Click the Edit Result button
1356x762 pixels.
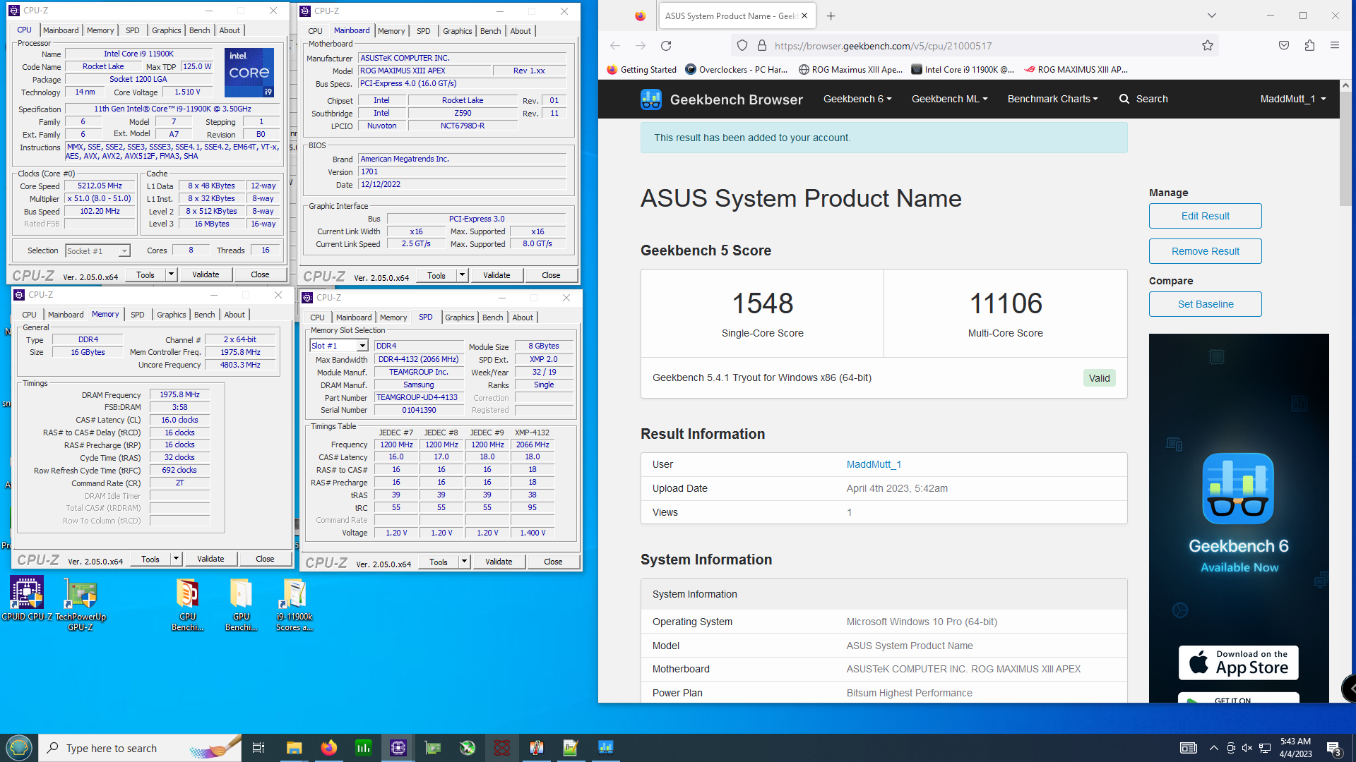pyautogui.click(x=1205, y=216)
